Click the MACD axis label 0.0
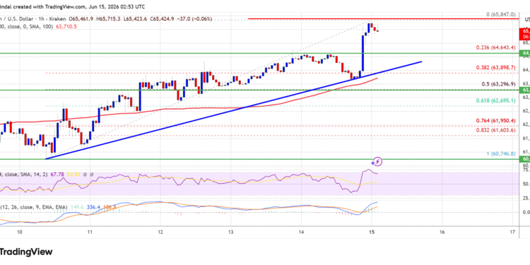 (x=526, y=212)
